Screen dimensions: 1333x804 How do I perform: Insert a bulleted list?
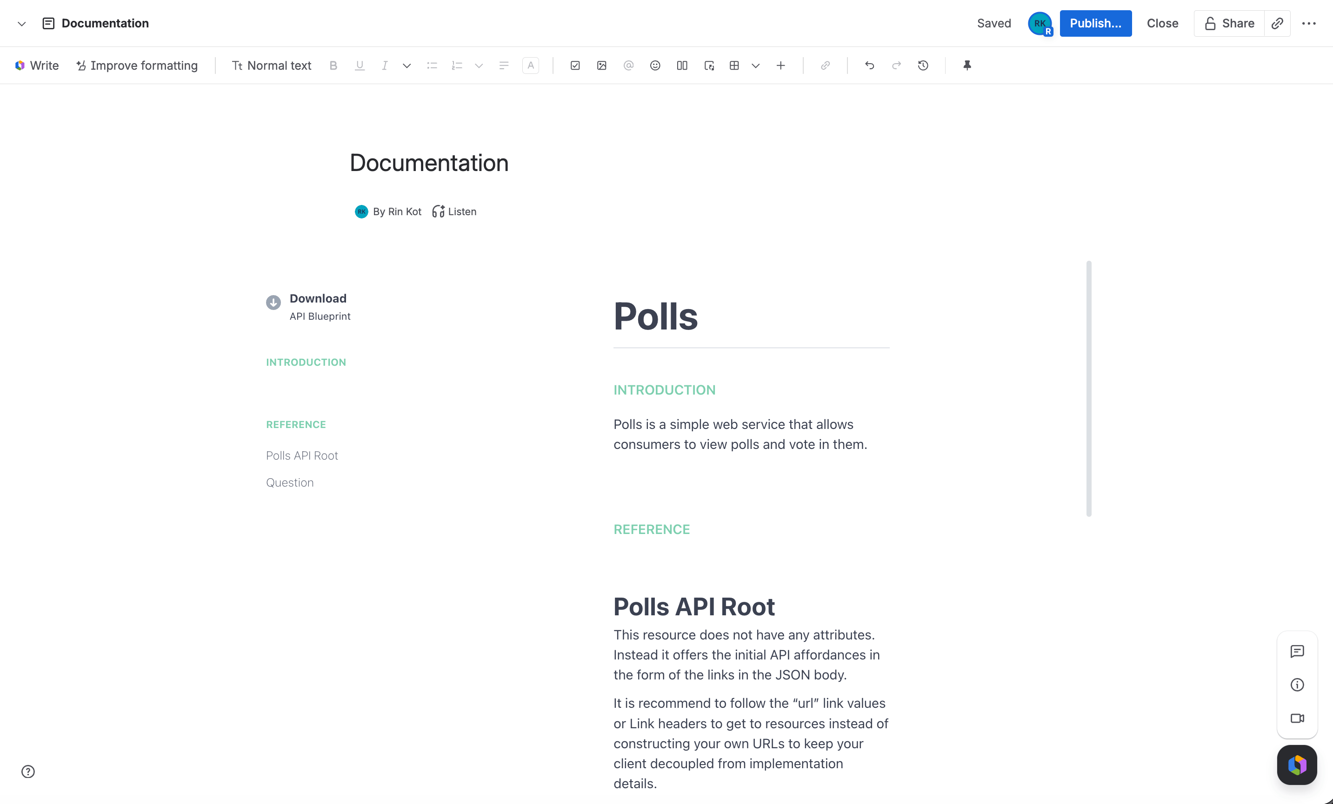point(432,66)
